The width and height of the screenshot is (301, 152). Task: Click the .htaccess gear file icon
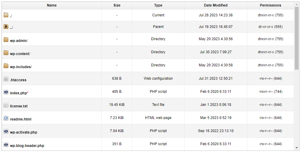tap(6, 79)
